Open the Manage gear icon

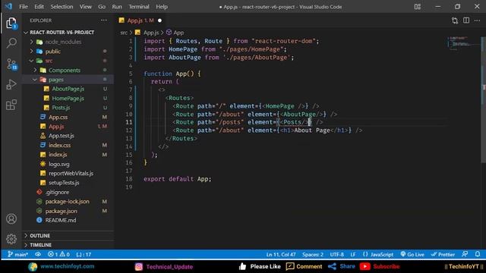[11, 239]
